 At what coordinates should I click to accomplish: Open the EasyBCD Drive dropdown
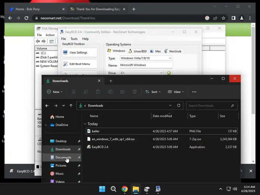tap(161, 73)
